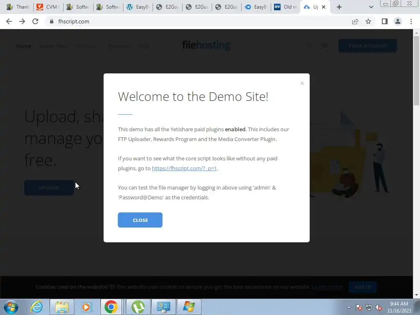Show hidden tray icons arrow

coord(349,307)
